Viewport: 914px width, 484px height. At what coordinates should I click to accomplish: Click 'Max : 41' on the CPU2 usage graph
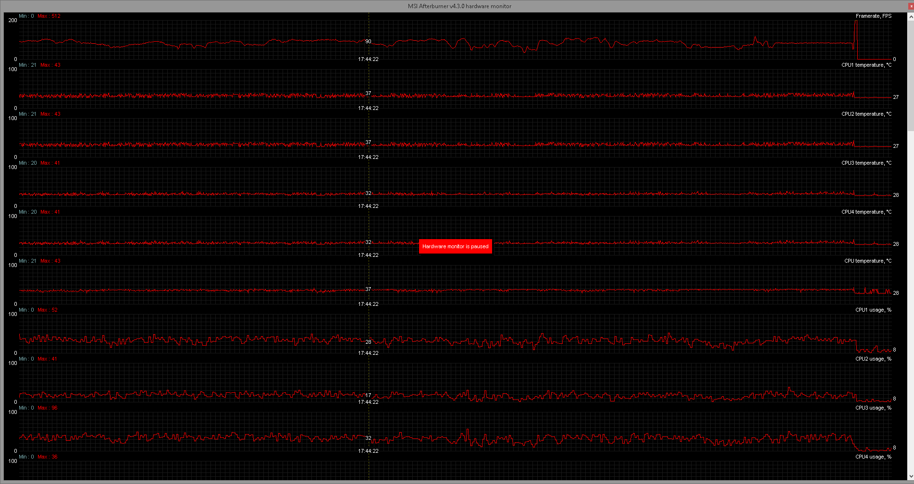pyautogui.click(x=48, y=359)
